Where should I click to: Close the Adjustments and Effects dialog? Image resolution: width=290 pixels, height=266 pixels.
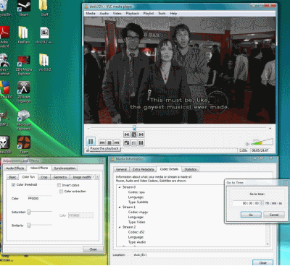click(x=93, y=249)
